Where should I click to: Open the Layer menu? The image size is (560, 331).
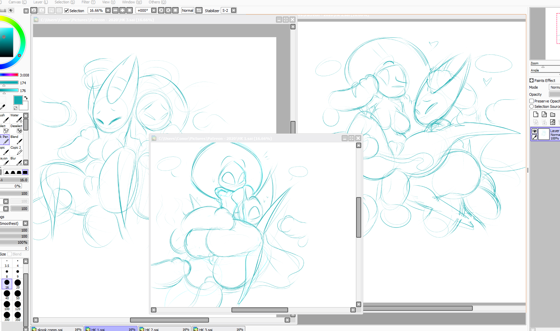(40, 2)
